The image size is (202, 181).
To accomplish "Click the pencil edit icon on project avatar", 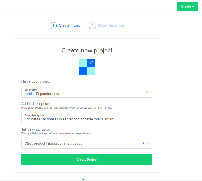I will pos(91,63).
